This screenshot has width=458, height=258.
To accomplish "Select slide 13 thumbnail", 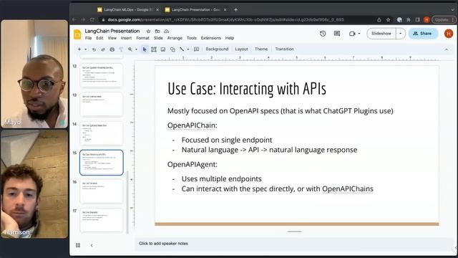I will pyautogui.click(x=102, y=105).
